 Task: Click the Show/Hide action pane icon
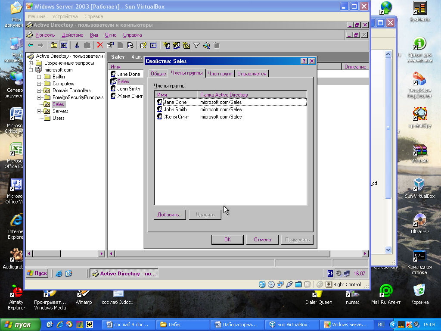coord(153,45)
